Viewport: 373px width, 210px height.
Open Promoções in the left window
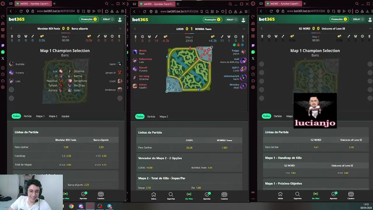89,19
